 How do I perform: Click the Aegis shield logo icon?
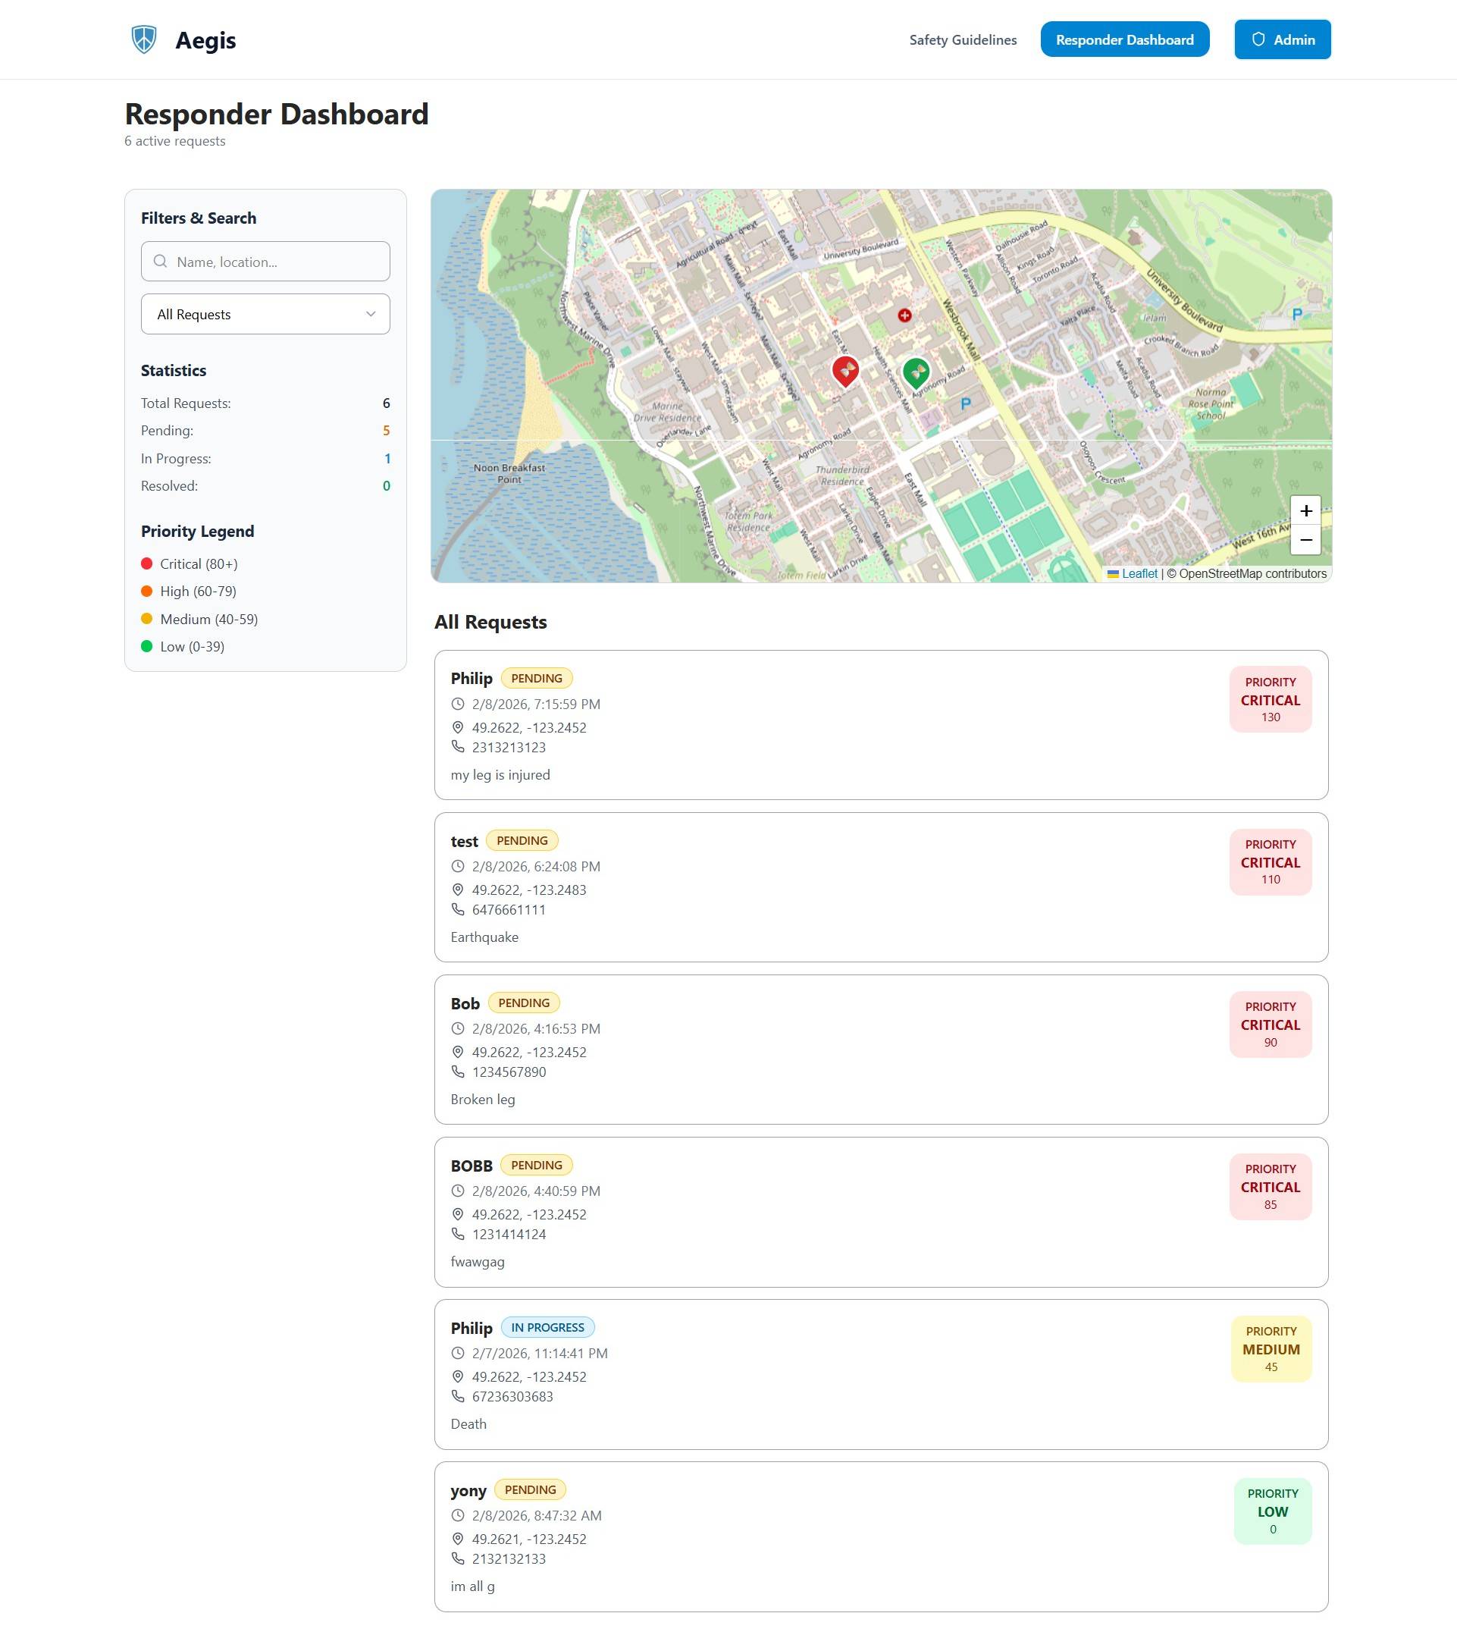[x=144, y=39]
